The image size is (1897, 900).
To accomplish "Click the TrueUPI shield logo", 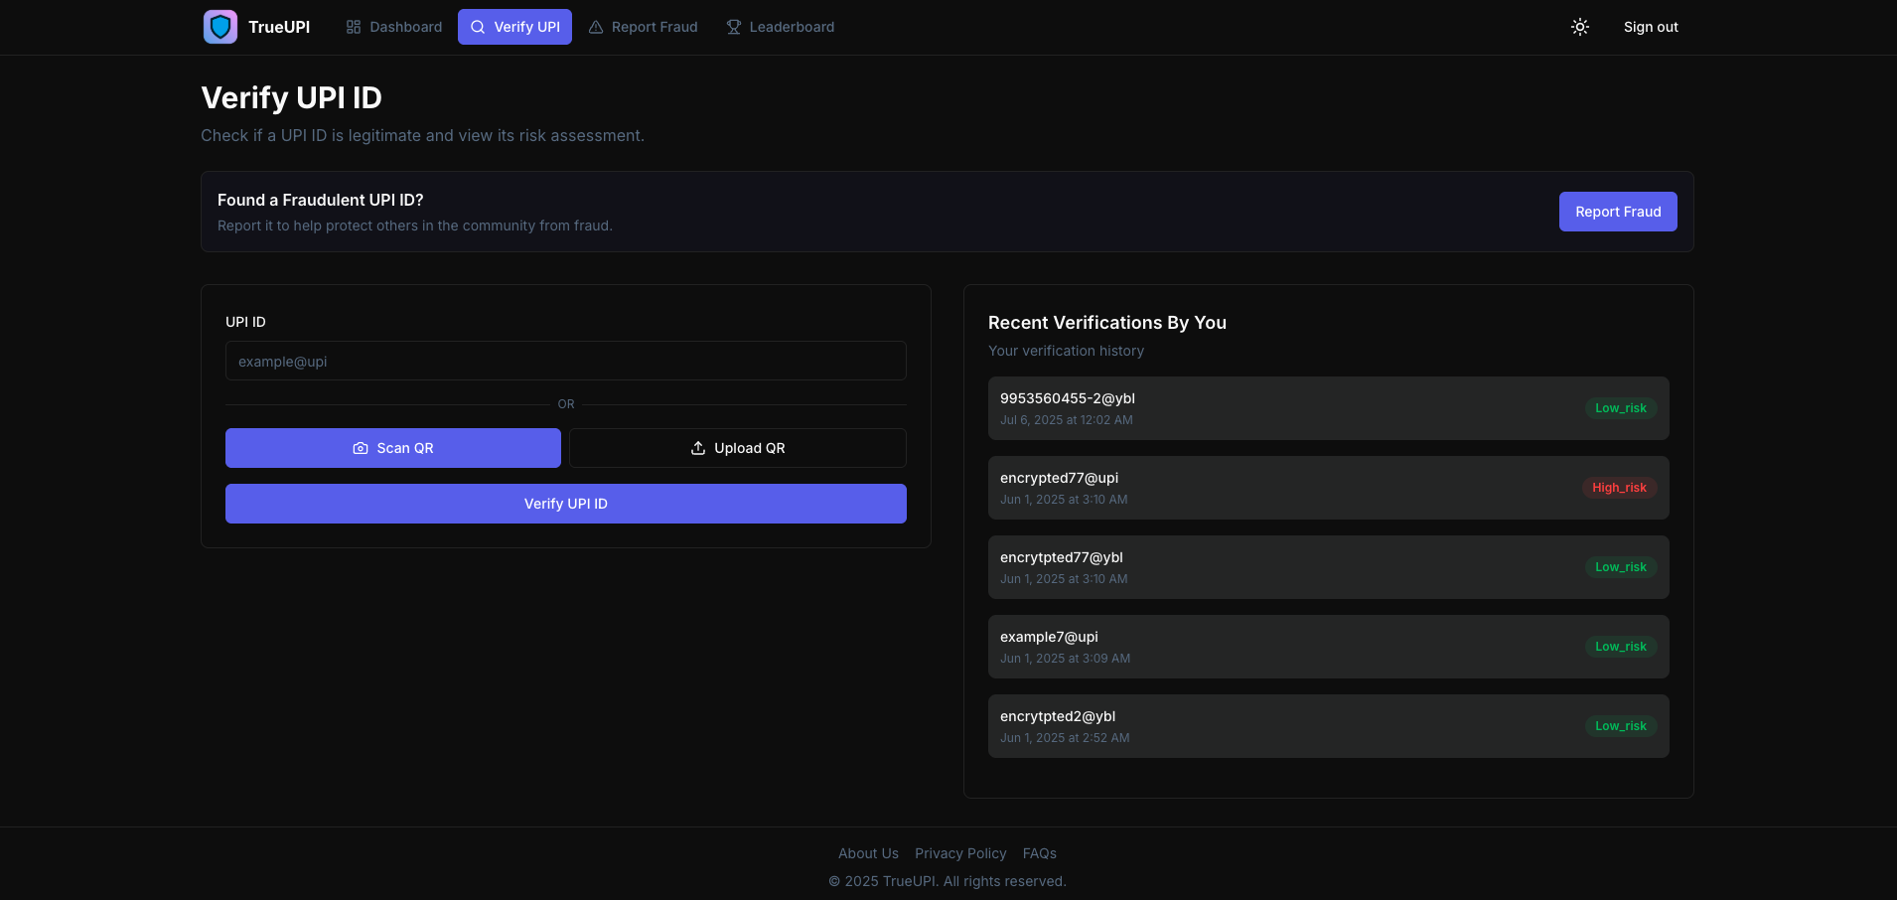I will pyautogui.click(x=220, y=27).
